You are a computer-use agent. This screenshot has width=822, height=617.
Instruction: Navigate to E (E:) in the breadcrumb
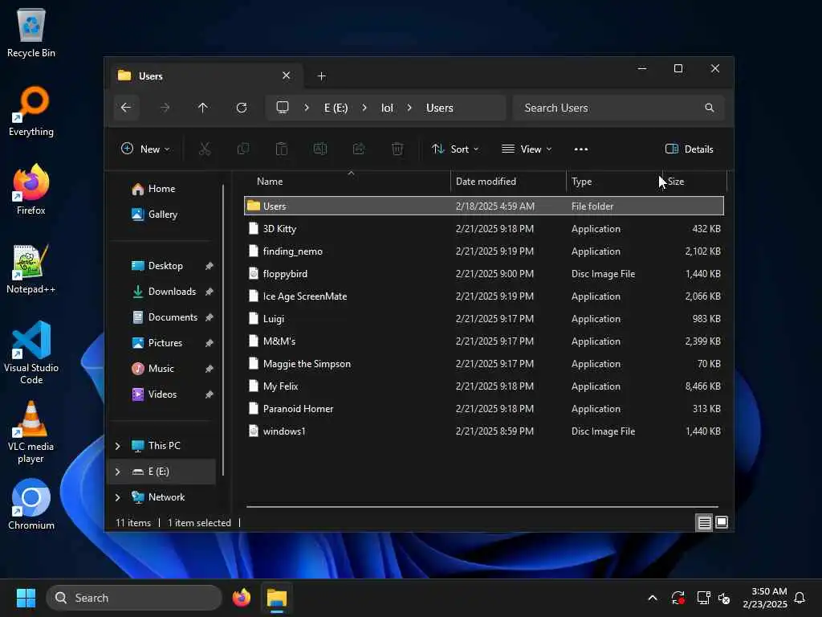(336, 108)
